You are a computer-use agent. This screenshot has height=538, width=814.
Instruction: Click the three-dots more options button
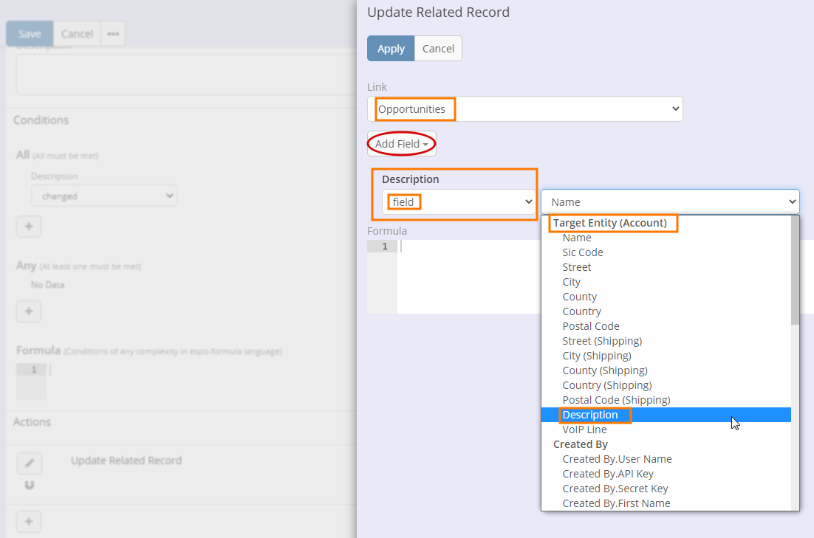[x=113, y=34]
